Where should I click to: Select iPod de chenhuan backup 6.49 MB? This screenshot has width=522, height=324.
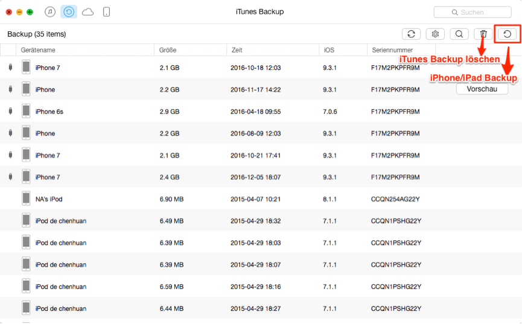(261, 221)
